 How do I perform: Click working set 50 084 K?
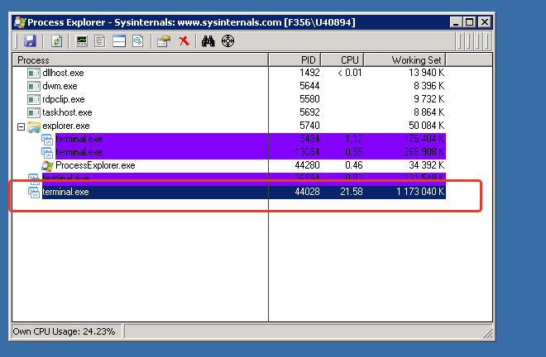coord(427,126)
